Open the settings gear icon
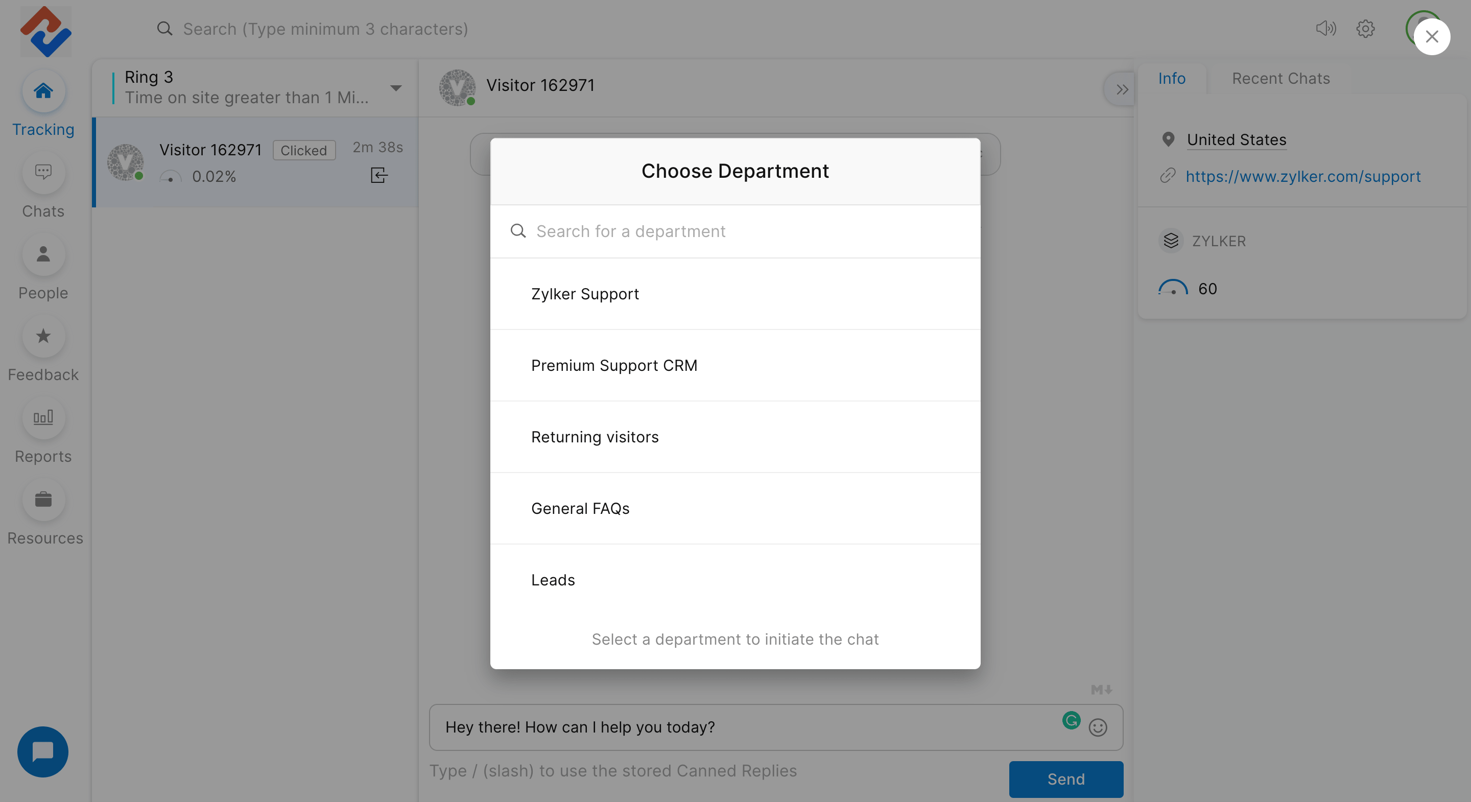The image size is (1471, 802). (1365, 29)
